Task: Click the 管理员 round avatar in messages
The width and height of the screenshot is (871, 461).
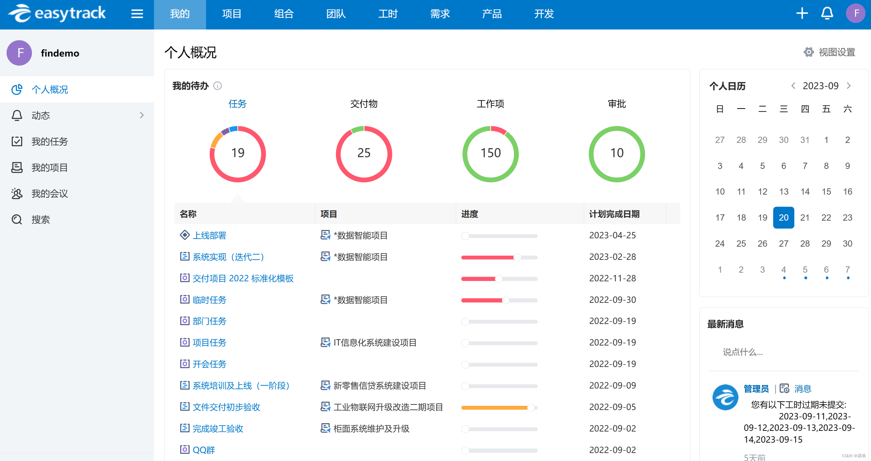Action: [725, 397]
